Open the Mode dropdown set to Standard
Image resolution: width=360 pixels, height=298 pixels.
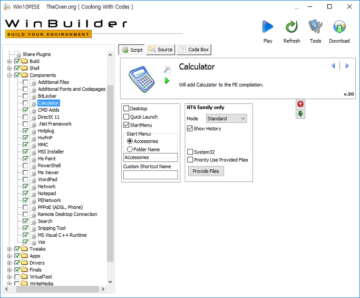[x=226, y=119]
